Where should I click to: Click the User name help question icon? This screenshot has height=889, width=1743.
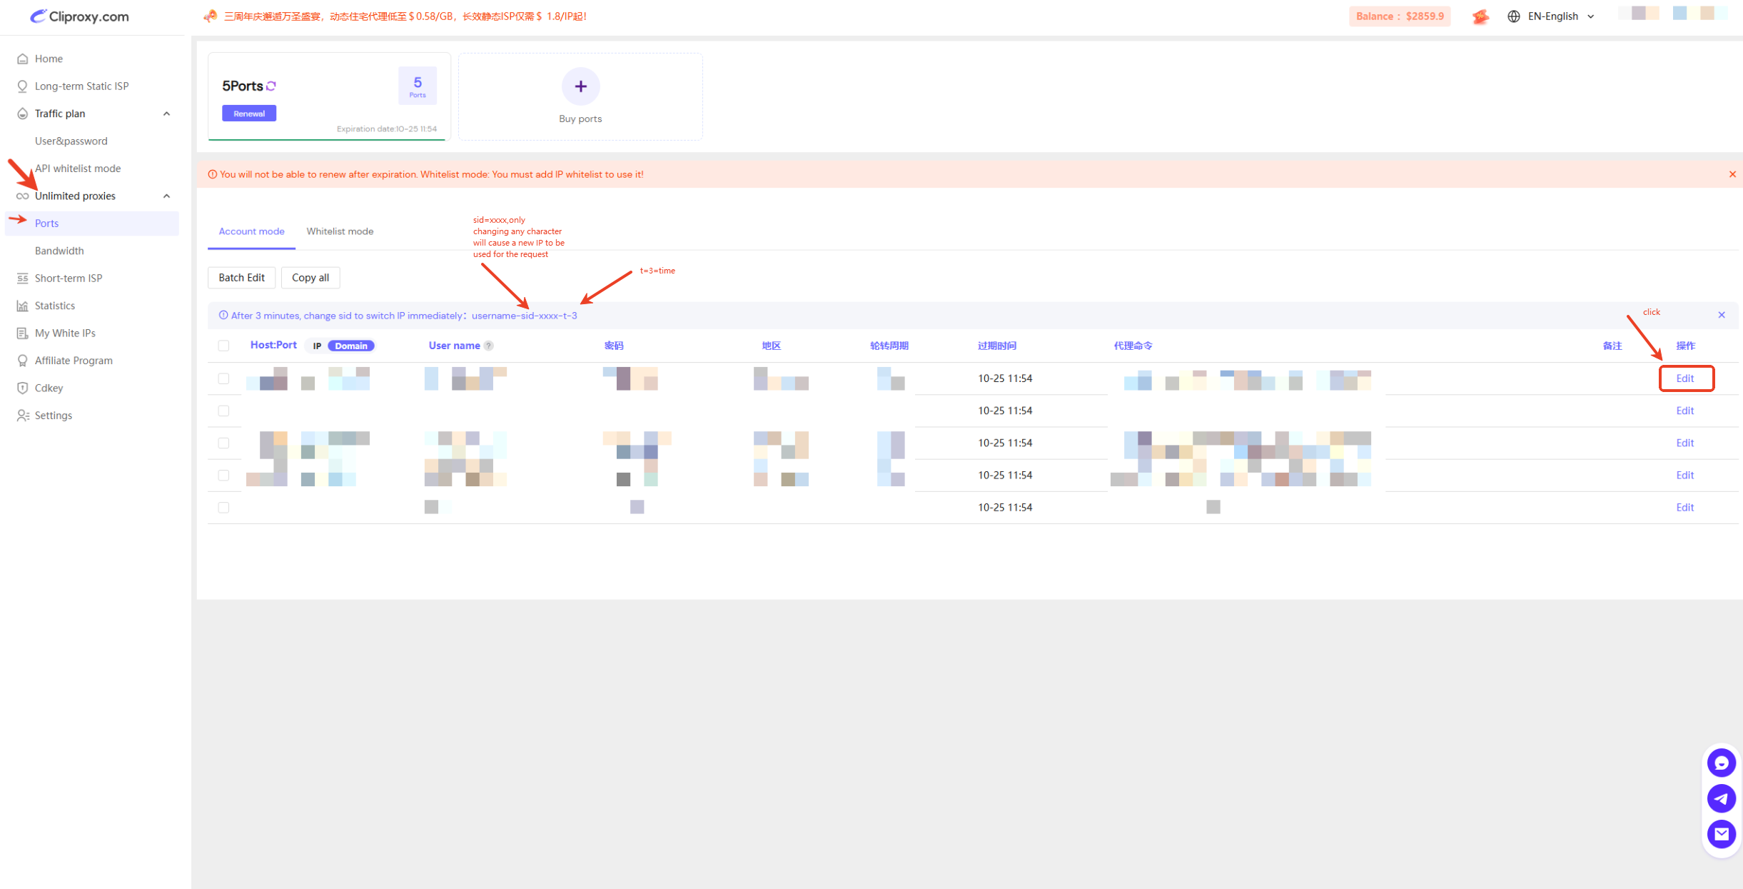point(489,346)
